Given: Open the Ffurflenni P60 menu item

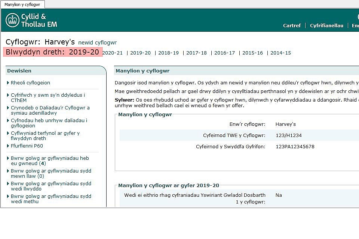Looking at the screenshot, I should [x=27, y=146].
